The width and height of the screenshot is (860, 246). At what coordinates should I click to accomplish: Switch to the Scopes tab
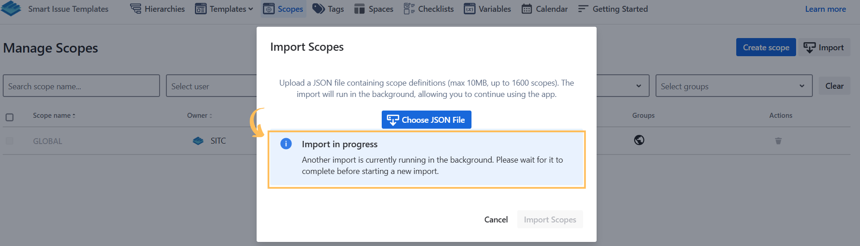pos(283,9)
